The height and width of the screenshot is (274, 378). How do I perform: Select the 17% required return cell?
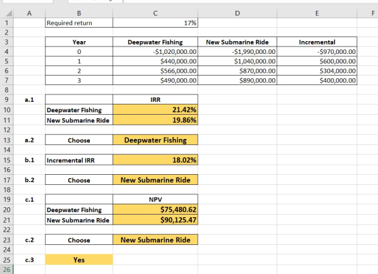click(155, 23)
